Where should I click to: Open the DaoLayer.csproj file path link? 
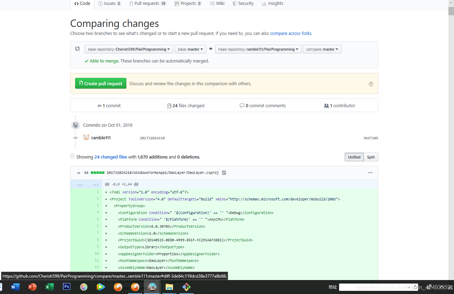pos(162,173)
